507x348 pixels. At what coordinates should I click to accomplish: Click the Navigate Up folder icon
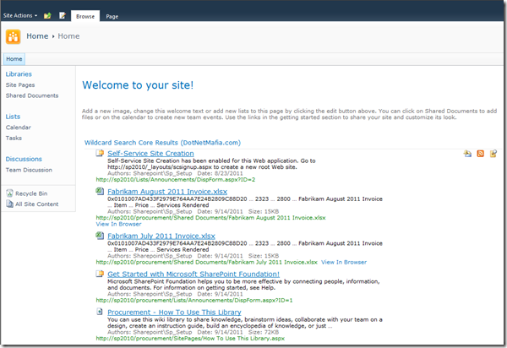tap(47, 15)
